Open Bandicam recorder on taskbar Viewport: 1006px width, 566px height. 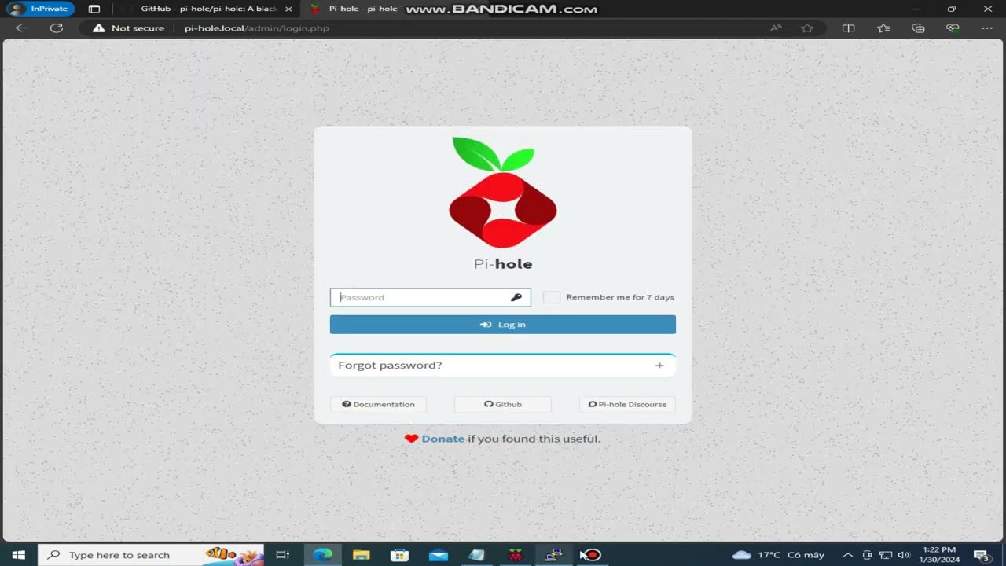[x=592, y=555]
